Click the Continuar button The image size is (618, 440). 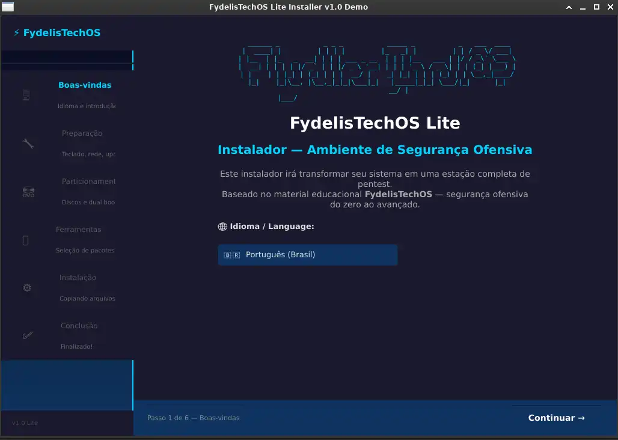557,418
